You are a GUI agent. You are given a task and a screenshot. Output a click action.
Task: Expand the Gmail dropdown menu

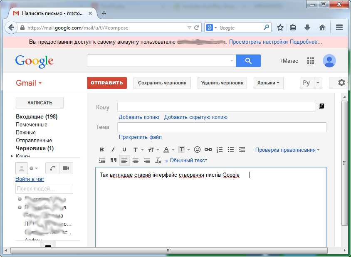click(29, 83)
